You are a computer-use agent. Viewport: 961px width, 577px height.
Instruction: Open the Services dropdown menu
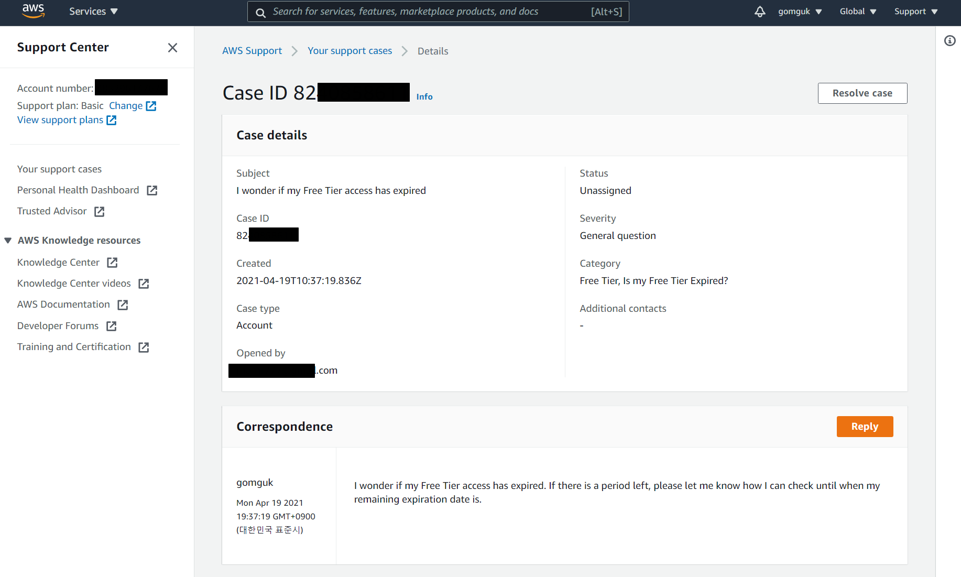tap(93, 12)
